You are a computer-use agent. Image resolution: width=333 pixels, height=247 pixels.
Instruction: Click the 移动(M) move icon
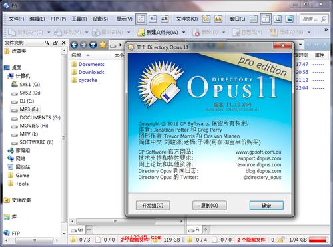pos(58,33)
